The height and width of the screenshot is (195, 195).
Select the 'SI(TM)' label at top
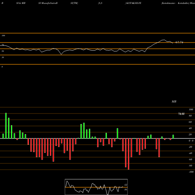coord(74,3)
